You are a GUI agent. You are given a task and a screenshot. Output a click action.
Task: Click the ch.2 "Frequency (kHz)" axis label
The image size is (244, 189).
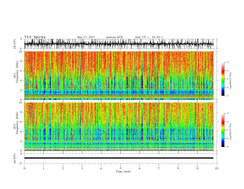(x=17, y=123)
